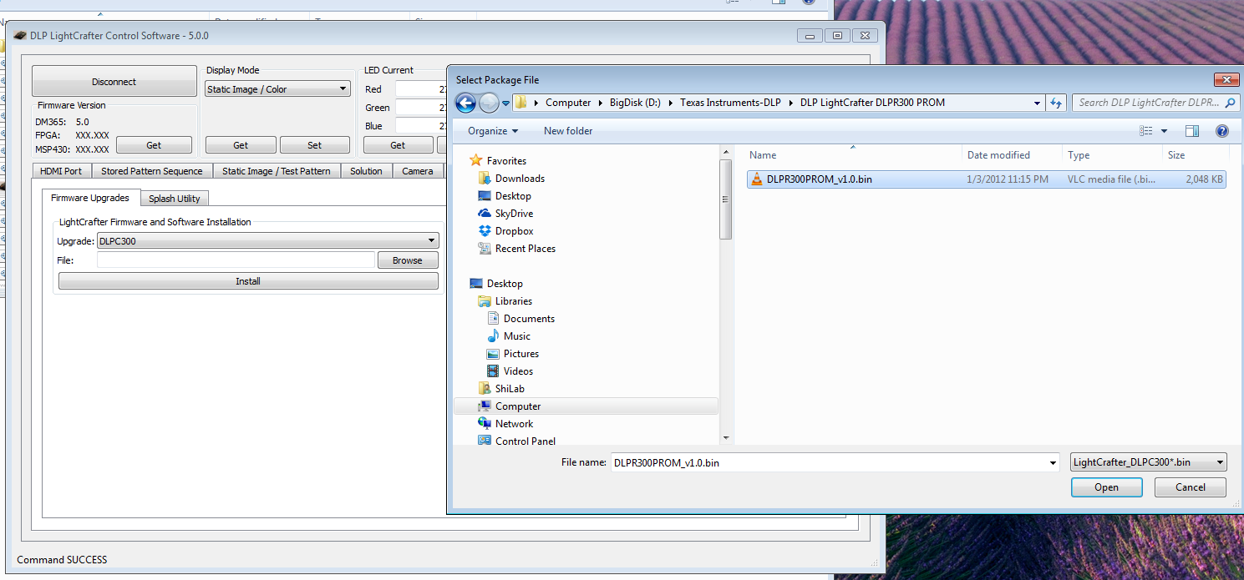
Task: Switch to the Camera tab
Action: pos(418,171)
